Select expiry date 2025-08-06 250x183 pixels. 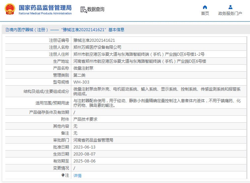pos(84,161)
